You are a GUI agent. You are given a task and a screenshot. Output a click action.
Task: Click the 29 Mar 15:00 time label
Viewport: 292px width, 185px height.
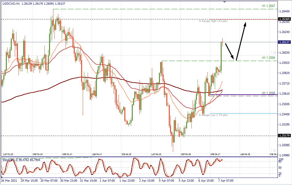click(x=29, y=181)
